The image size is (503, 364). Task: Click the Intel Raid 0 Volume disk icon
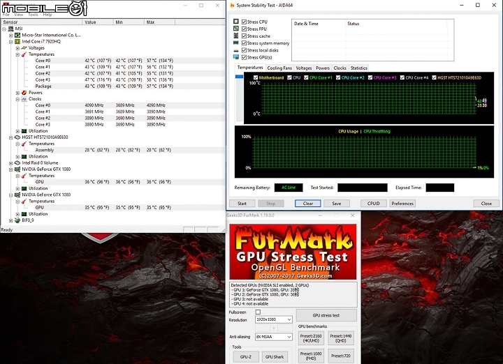(x=17, y=163)
